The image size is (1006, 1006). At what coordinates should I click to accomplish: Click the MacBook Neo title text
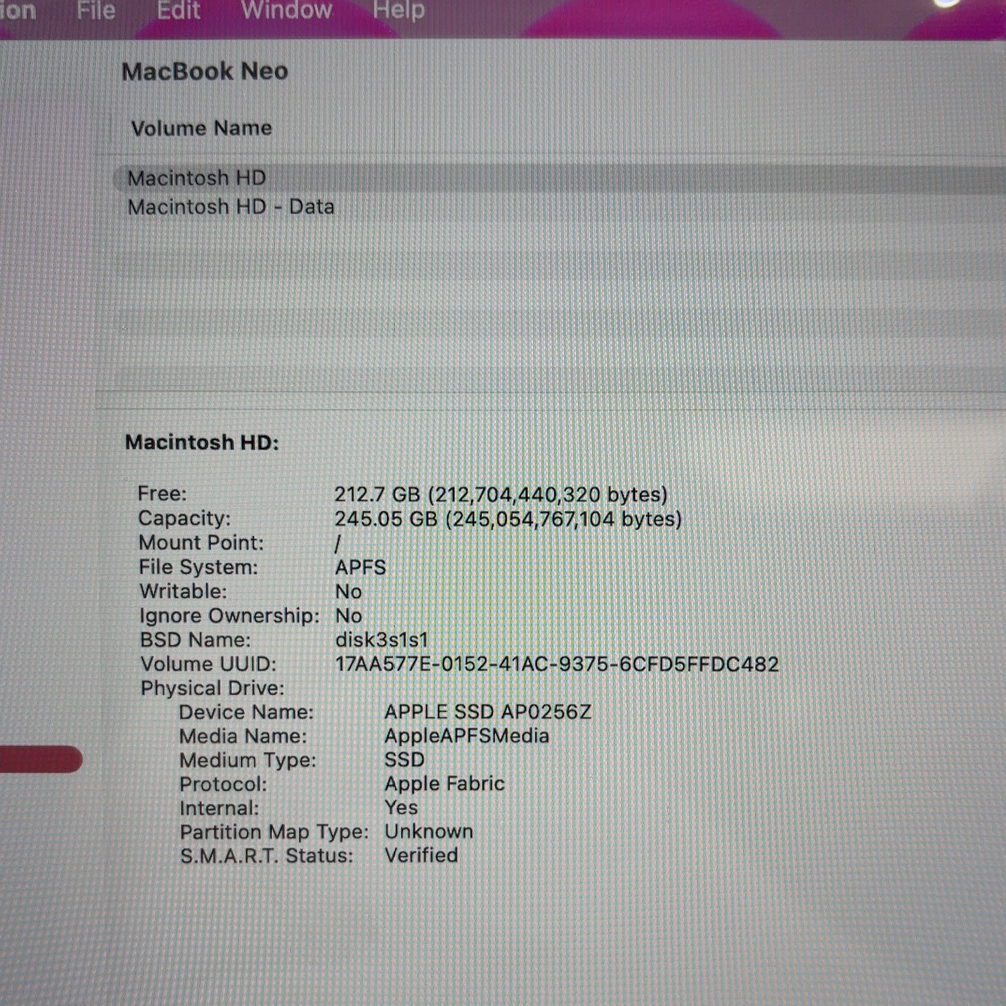(x=205, y=71)
